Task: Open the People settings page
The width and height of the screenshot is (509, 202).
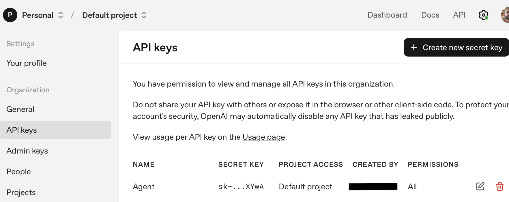Action: click(18, 172)
